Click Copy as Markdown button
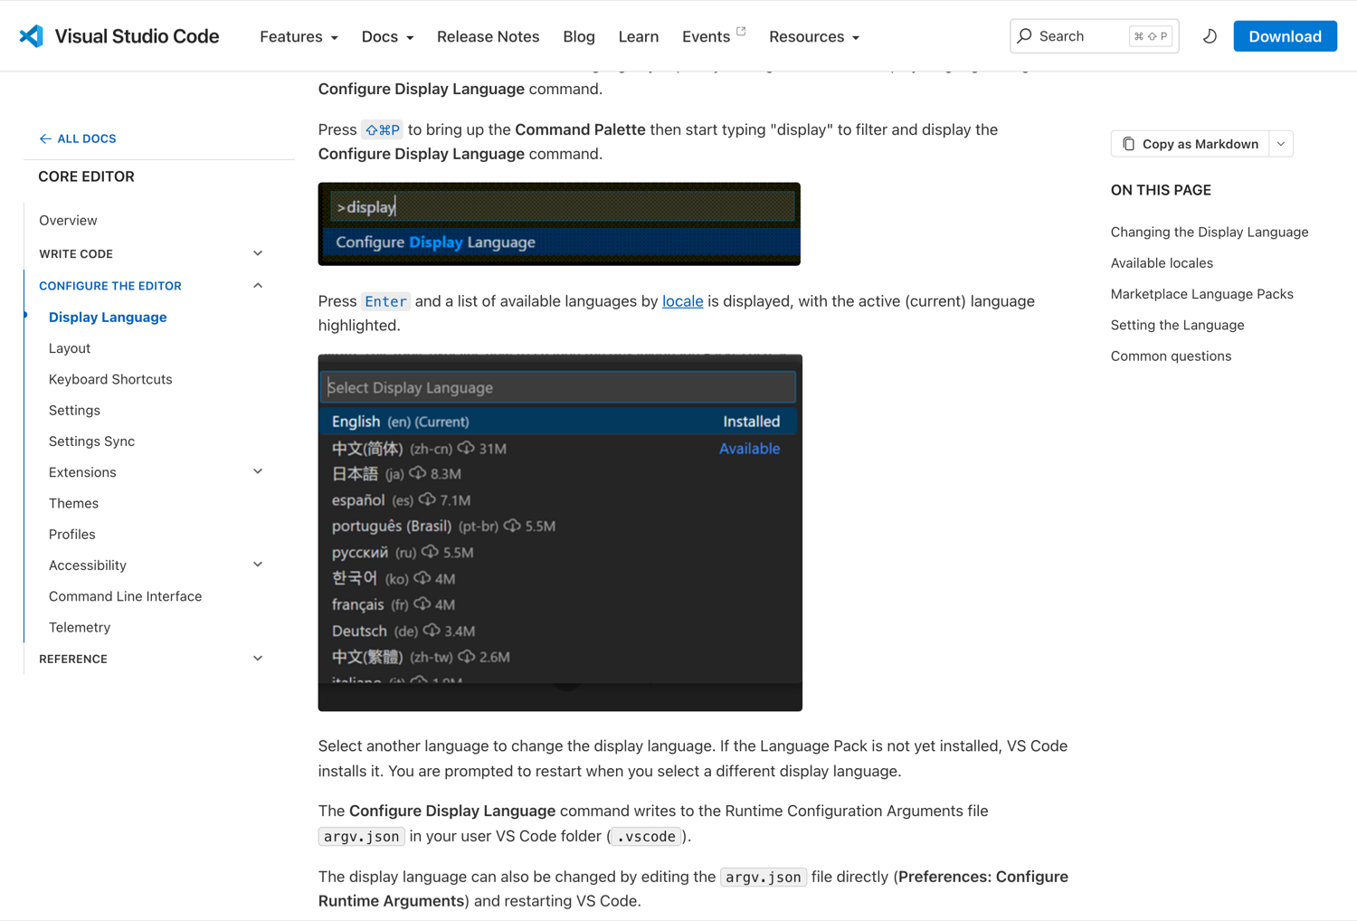 tap(1190, 144)
